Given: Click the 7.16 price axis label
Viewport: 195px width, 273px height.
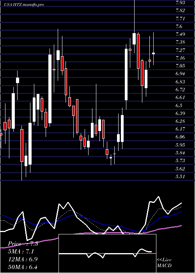Looking at the screenshot, I should tap(181, 58).
